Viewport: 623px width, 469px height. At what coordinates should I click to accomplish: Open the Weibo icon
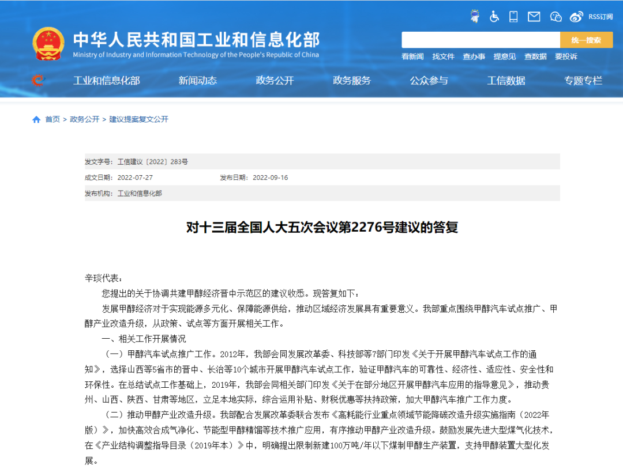(x=576, y=16)
